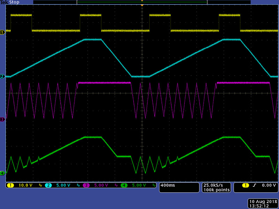Click the 400ms timebase readout
279x209 pixels.
click(168, 185)
